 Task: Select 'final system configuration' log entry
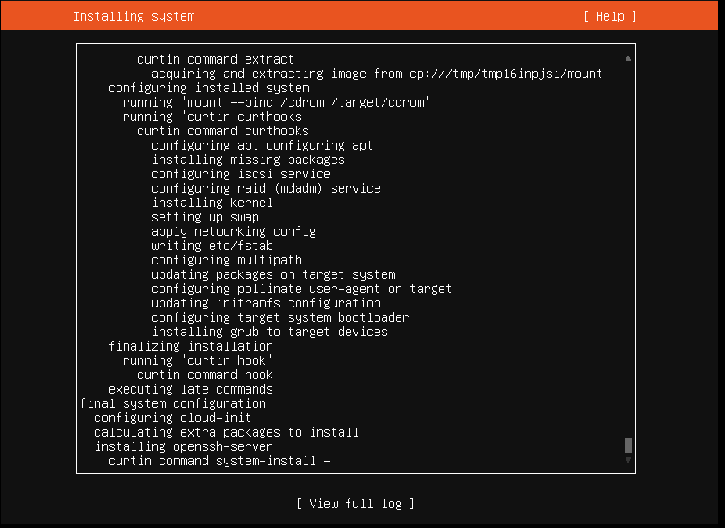(x=173, y=403)
